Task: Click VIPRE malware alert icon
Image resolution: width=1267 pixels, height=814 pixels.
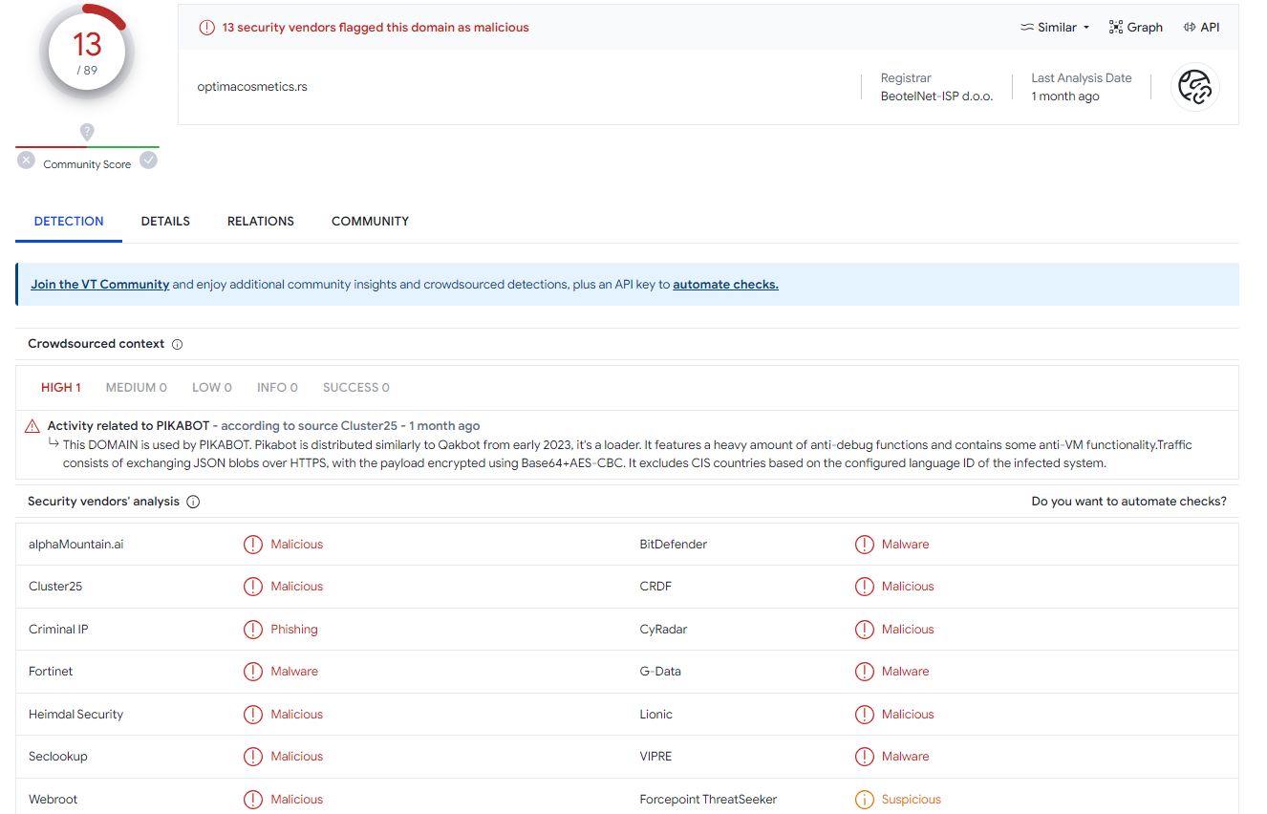Action: 864,757
